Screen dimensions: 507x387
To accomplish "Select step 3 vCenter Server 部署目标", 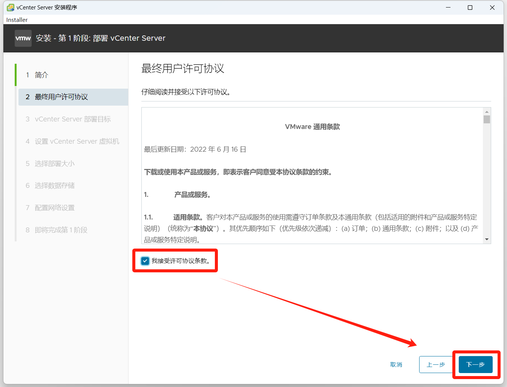I will pyautogui.click(x=72, y=119).
